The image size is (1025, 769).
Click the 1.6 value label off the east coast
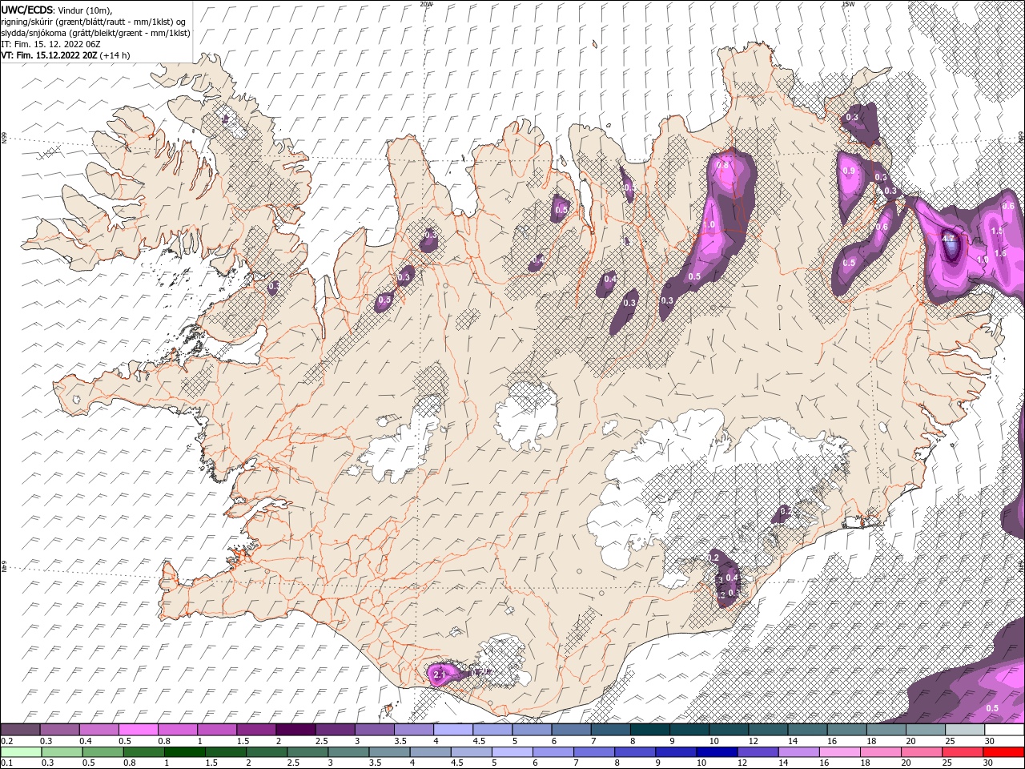click(x=1000, y=253)
